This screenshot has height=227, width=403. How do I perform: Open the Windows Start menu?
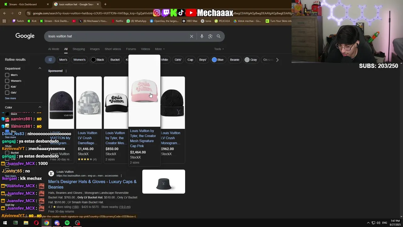click(x=5, y=223)
